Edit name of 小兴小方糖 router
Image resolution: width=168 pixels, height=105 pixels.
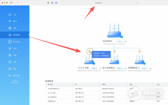point(100,68)
